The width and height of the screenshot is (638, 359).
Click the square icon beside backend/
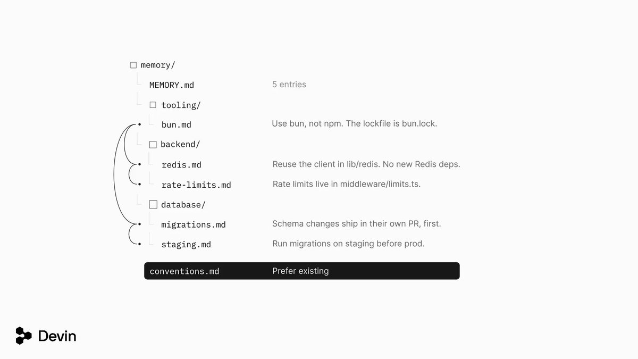point(153,145)
